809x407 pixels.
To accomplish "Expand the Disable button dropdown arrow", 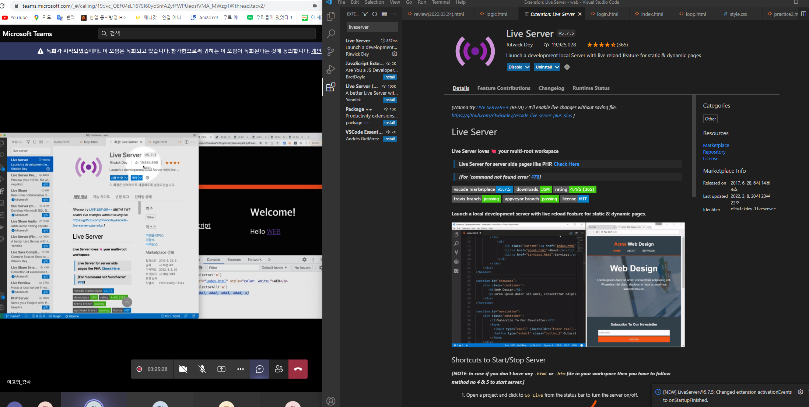I will [527, 67].
